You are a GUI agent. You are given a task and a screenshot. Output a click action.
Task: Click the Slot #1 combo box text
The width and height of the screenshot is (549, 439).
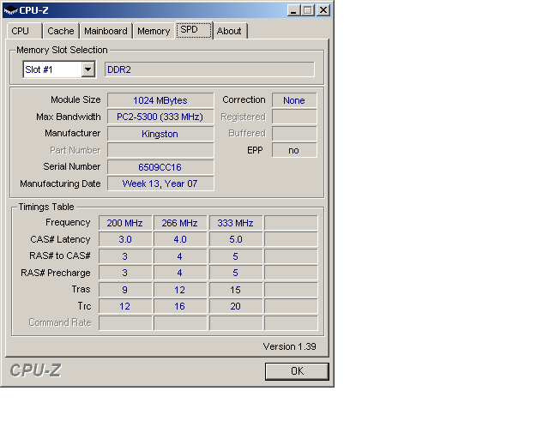(x=51, y=69)
